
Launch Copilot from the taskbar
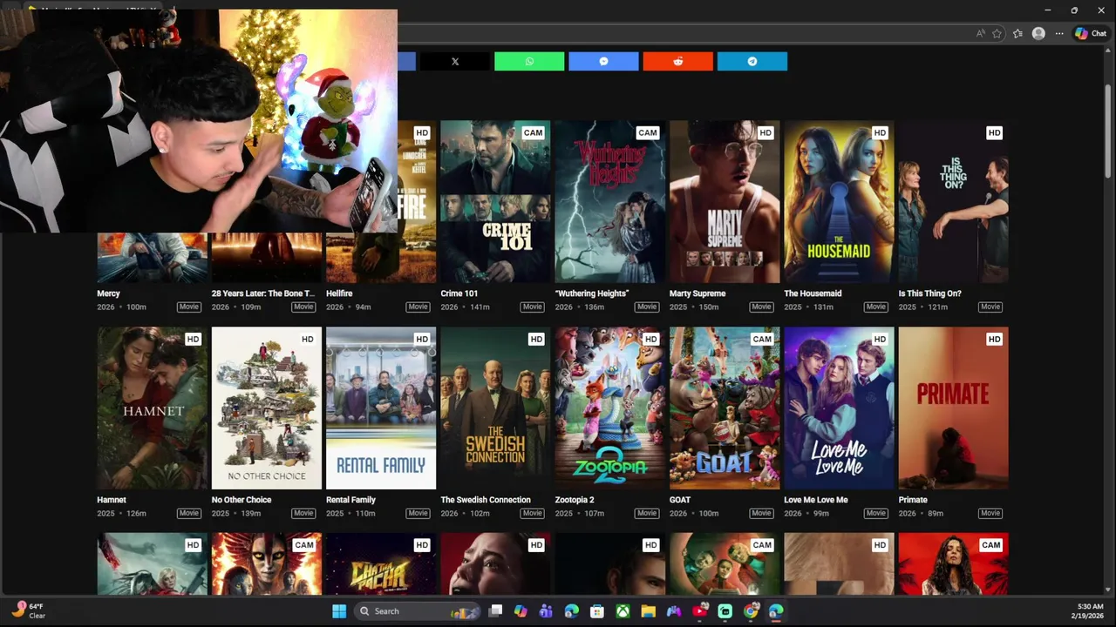(x=521, y=611)
